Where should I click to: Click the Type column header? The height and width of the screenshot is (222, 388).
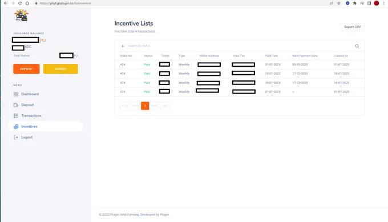tap(181, 56)
